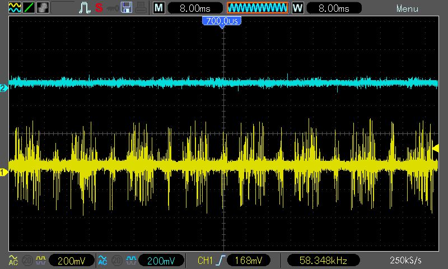Click the gray waveform persistence icon
Viewport: 448px width, 269px height.
coord(43,8)
